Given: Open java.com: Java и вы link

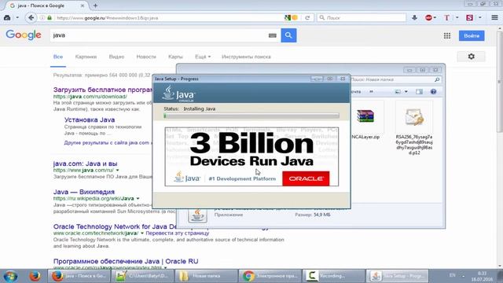Looking at the screenshot, I should pyautogui.click(x=86, y=164).
